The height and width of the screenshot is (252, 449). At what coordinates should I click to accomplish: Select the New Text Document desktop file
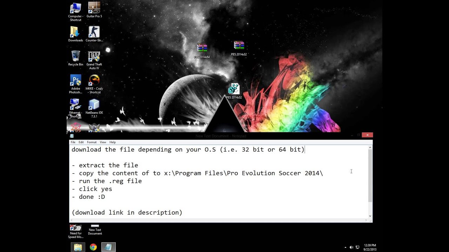click(x=95, y=230)
